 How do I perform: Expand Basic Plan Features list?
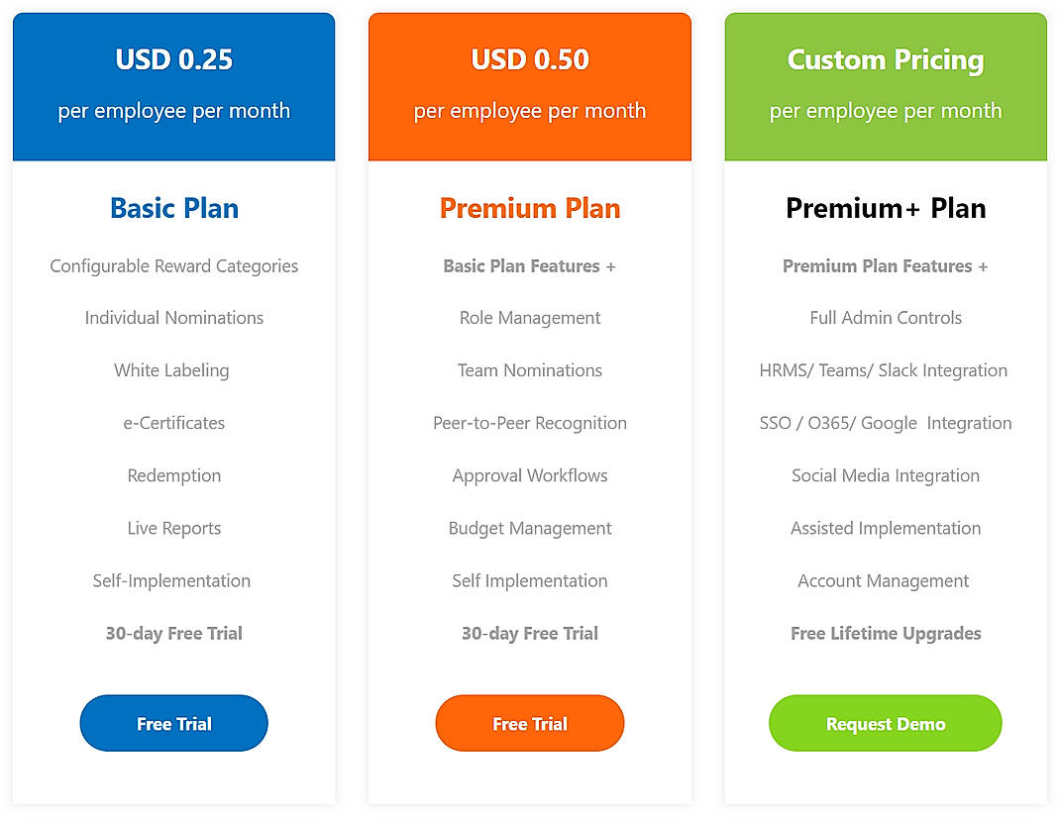(x=530, y=265)
